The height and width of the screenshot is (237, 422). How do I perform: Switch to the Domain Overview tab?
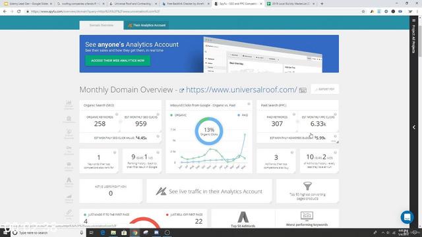pyautogui.click(x=102, y=25)
